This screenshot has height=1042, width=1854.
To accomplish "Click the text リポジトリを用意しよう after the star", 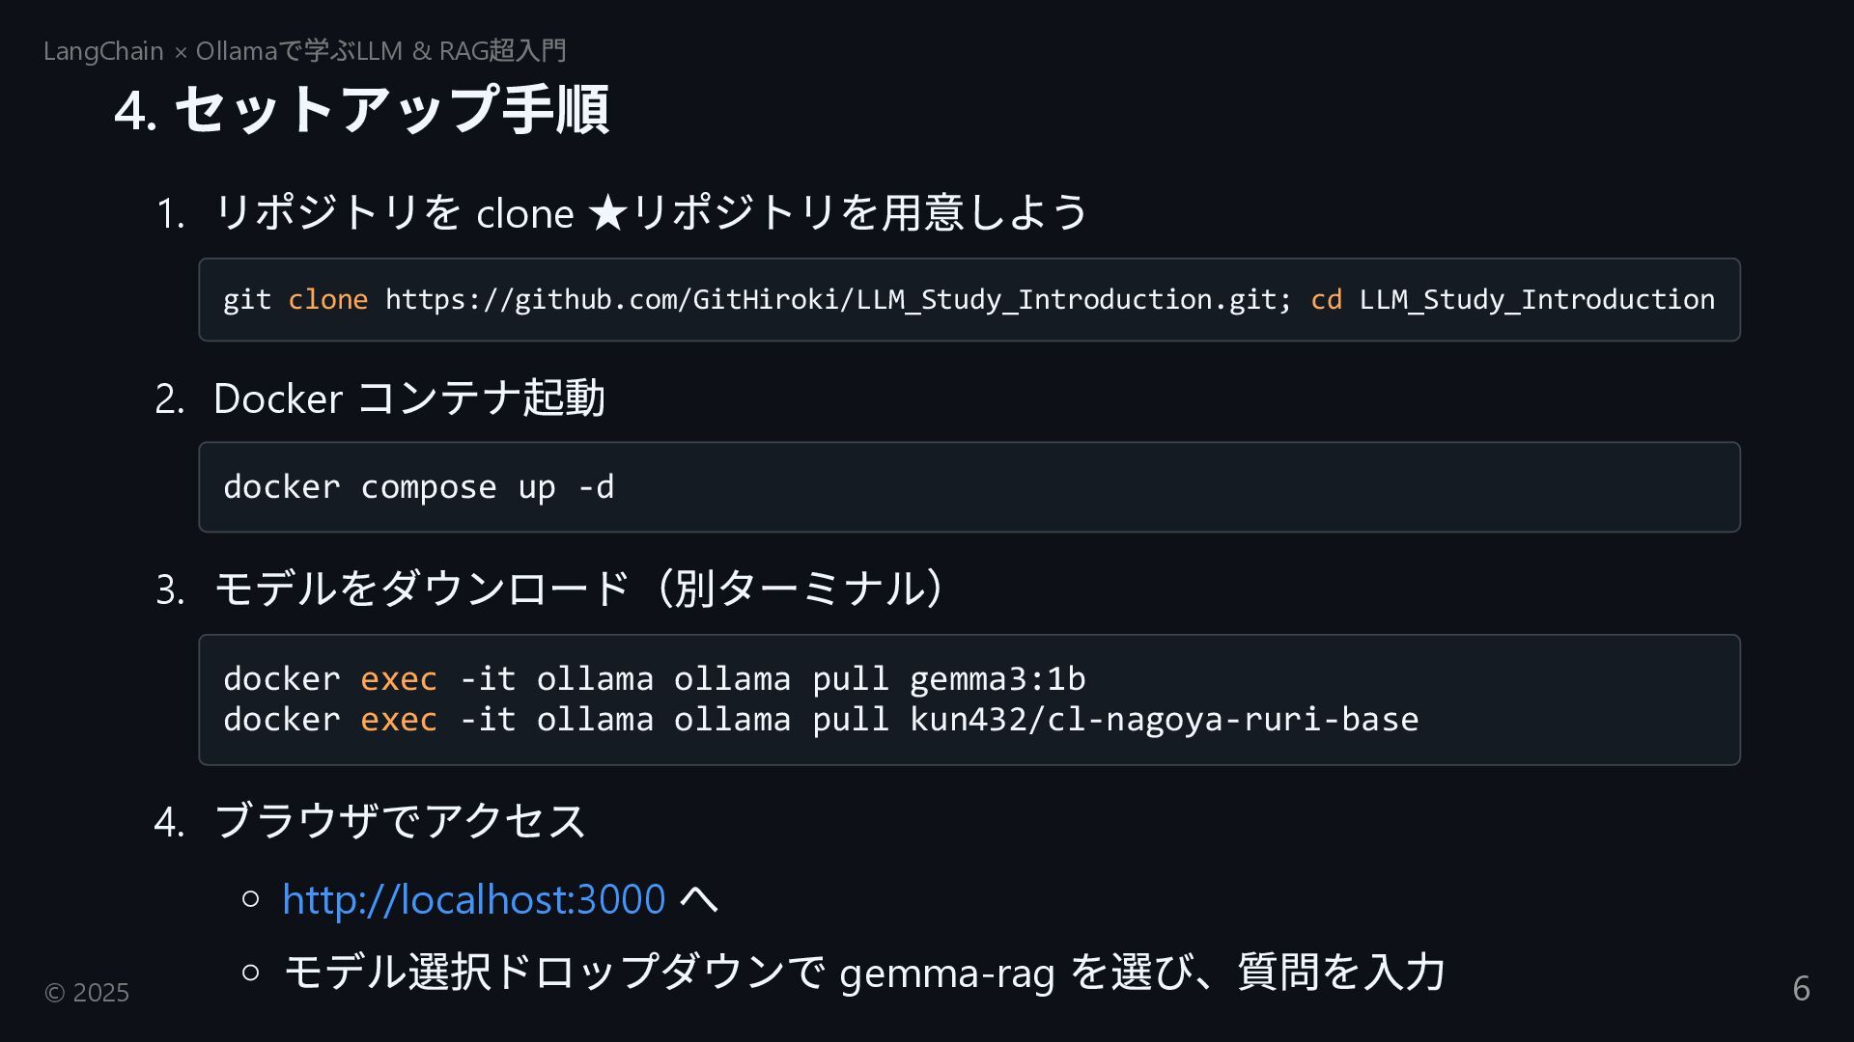I will pos(859,213).
